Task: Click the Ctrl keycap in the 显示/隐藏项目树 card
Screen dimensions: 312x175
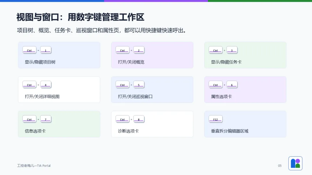Action: coord(29,50)
